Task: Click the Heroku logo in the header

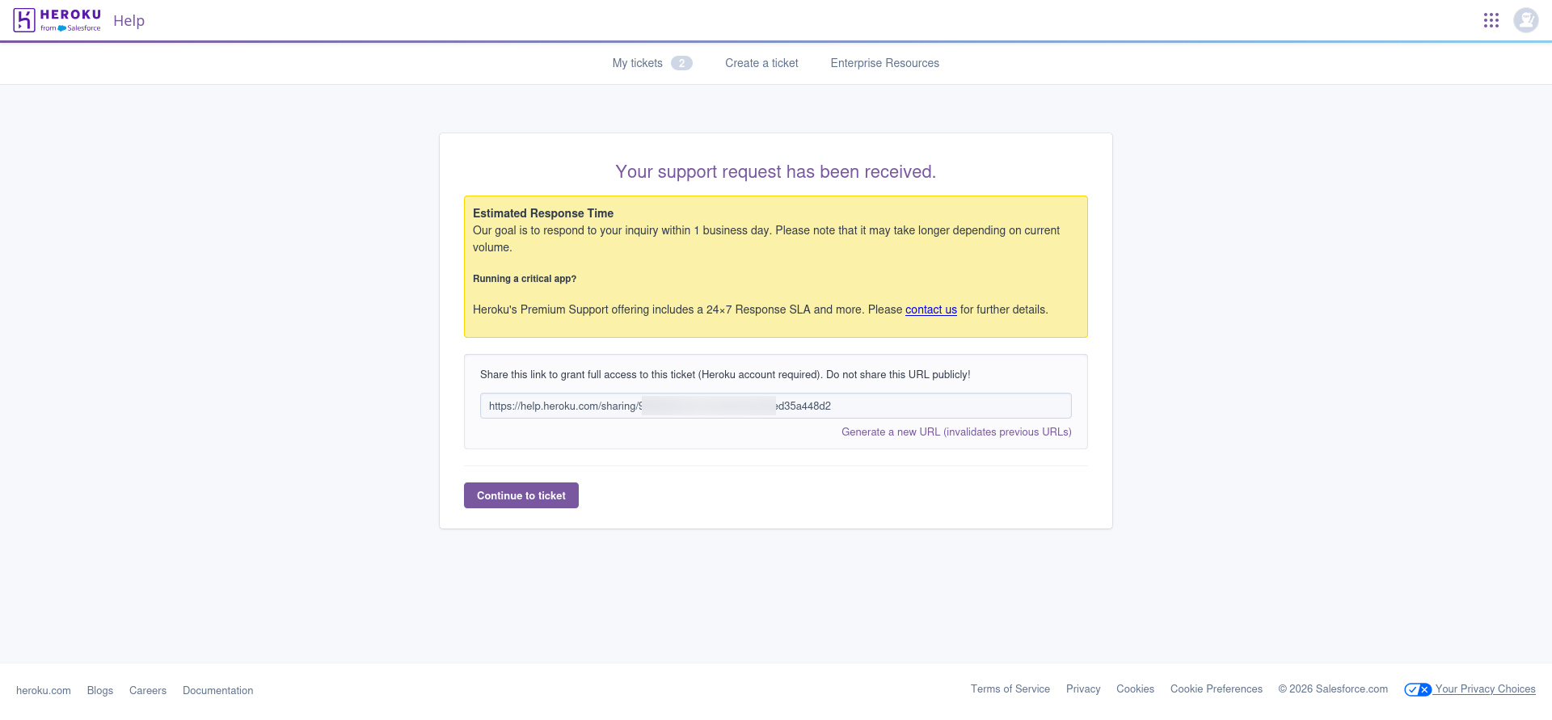Action: coord(57,20)
